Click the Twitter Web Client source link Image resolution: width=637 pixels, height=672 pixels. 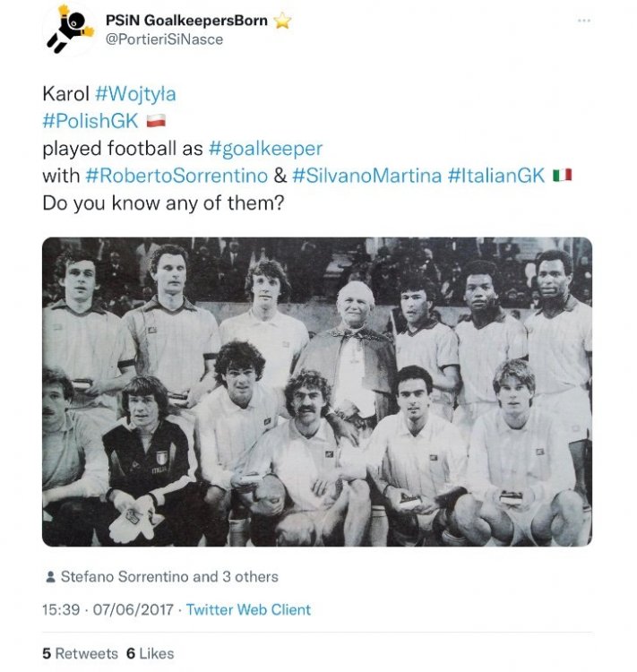click(x=249, y=609)
